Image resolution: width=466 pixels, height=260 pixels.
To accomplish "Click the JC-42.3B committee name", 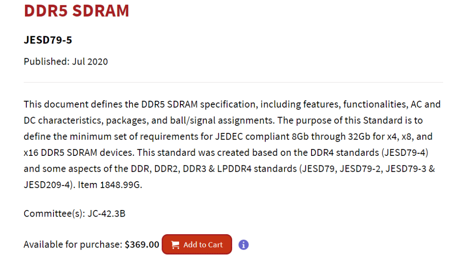I will pos(107,214).
